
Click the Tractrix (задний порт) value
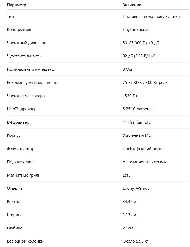[x=143, y=149]
